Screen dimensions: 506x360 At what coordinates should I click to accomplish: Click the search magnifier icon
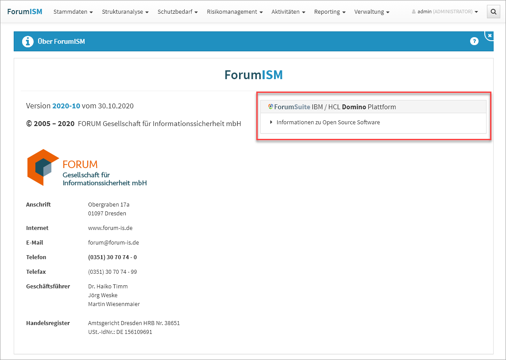[x=493, y=12]
